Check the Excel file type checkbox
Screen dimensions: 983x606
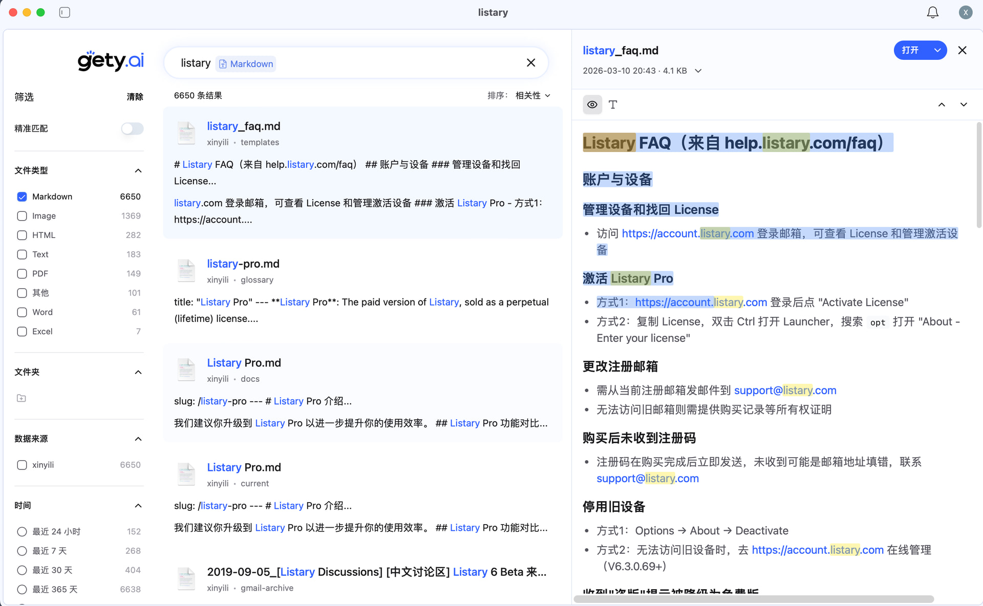22,332
